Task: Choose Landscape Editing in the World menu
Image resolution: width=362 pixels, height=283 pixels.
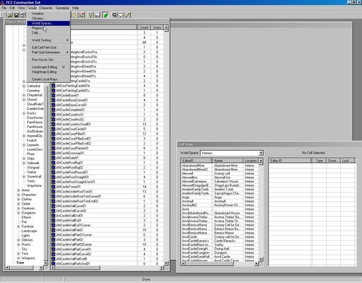Action: [48, 67]
